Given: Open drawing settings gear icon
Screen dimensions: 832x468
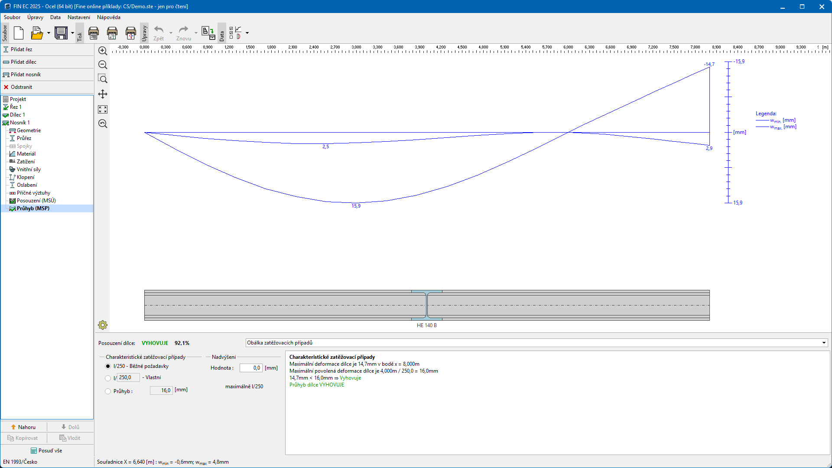Looking at the screenshot, I should 103,325.
